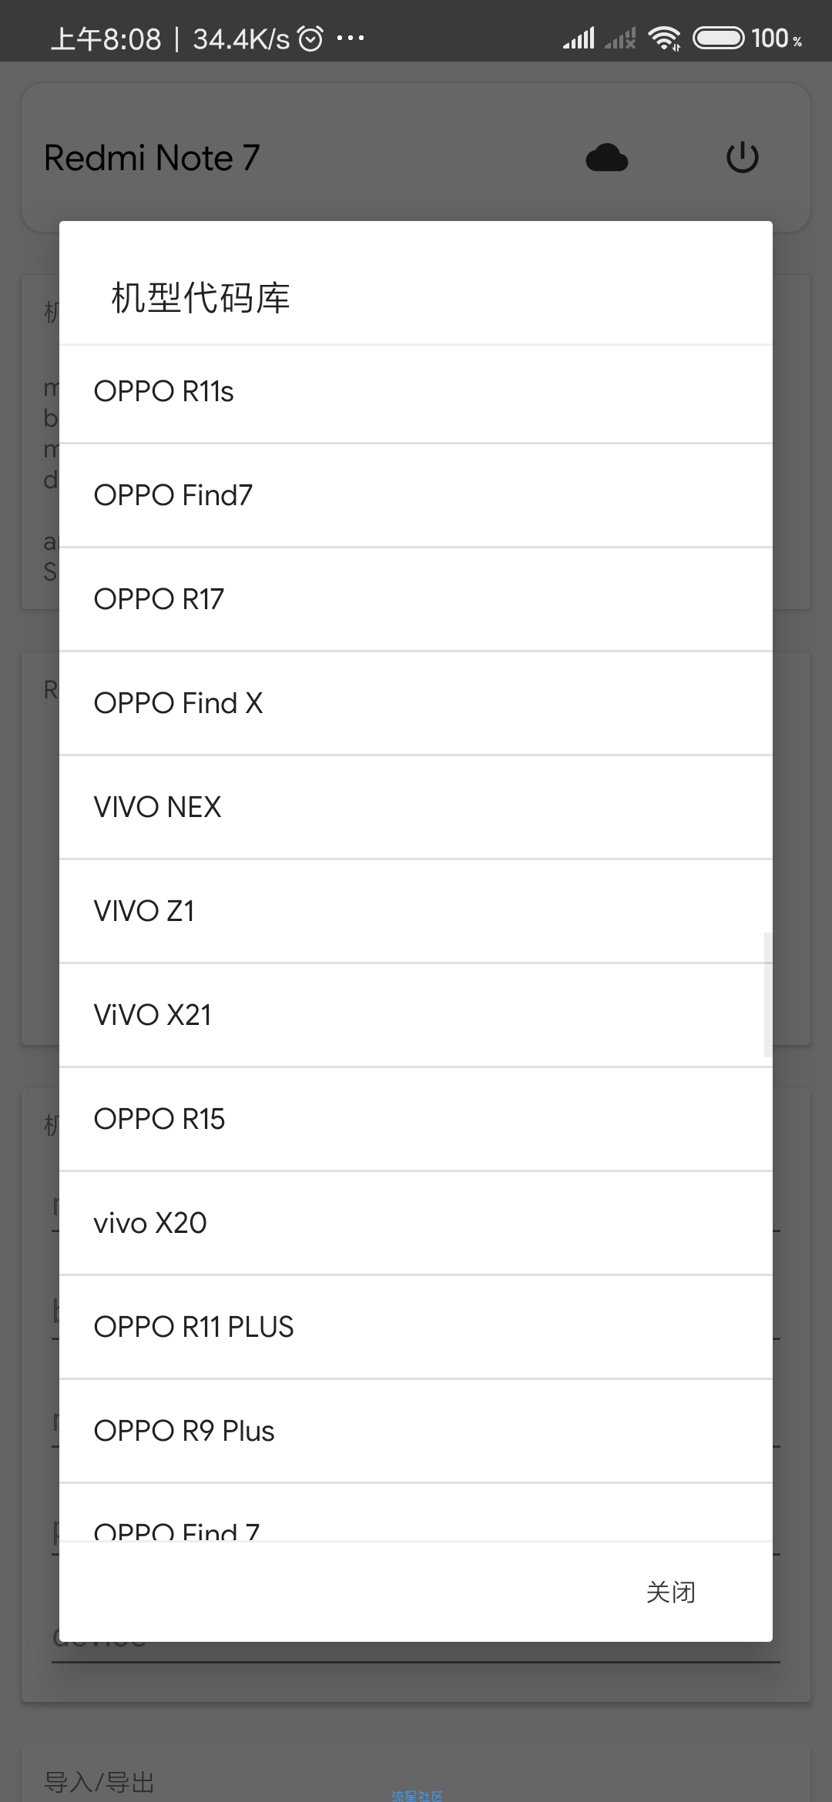Choose OPPO Find7 entry

point(416,495)
